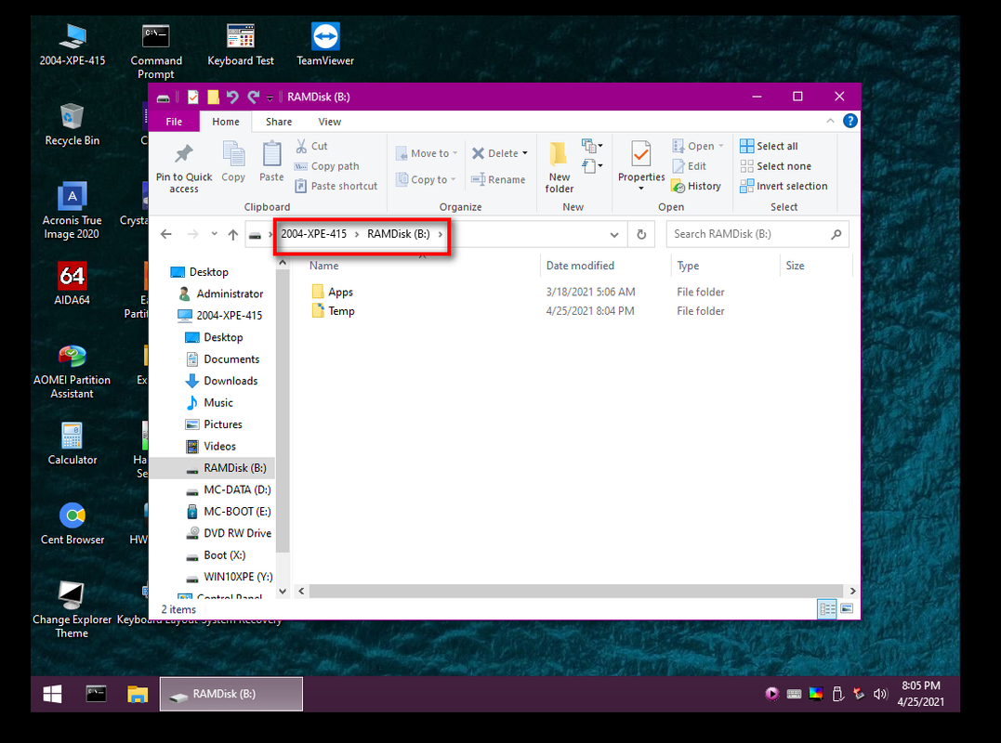
Task: Click the quick-access Properties checkmark icon
Action: coord(193,97)
